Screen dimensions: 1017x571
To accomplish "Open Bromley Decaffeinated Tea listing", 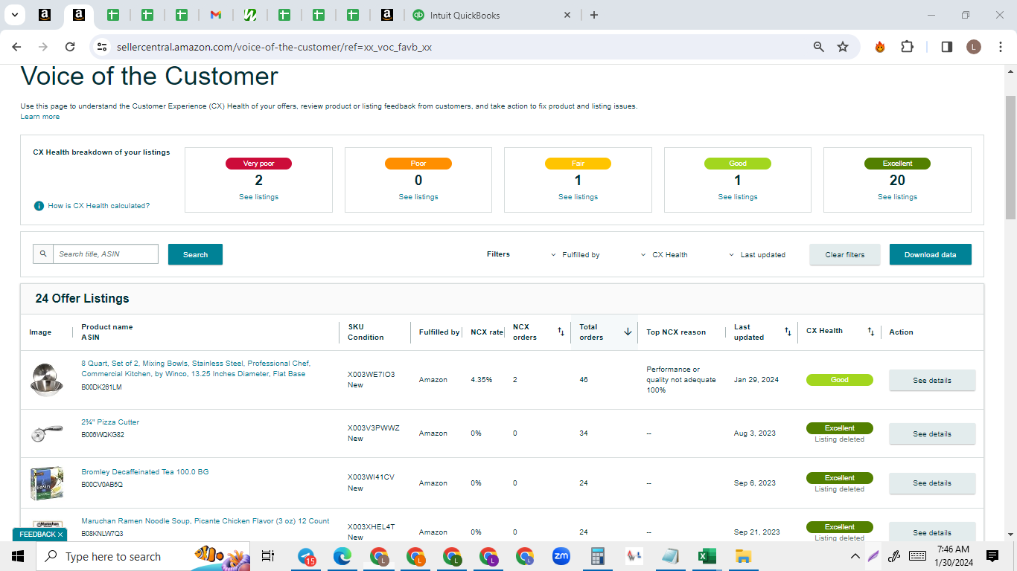I will click(x=145, y=472).
